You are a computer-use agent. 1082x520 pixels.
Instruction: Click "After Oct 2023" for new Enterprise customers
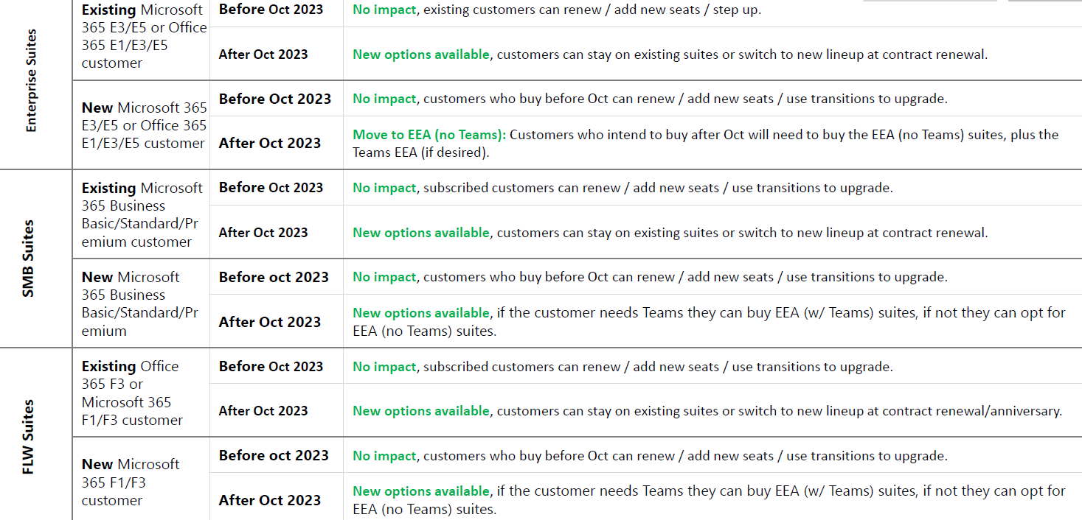coord(270,144)
